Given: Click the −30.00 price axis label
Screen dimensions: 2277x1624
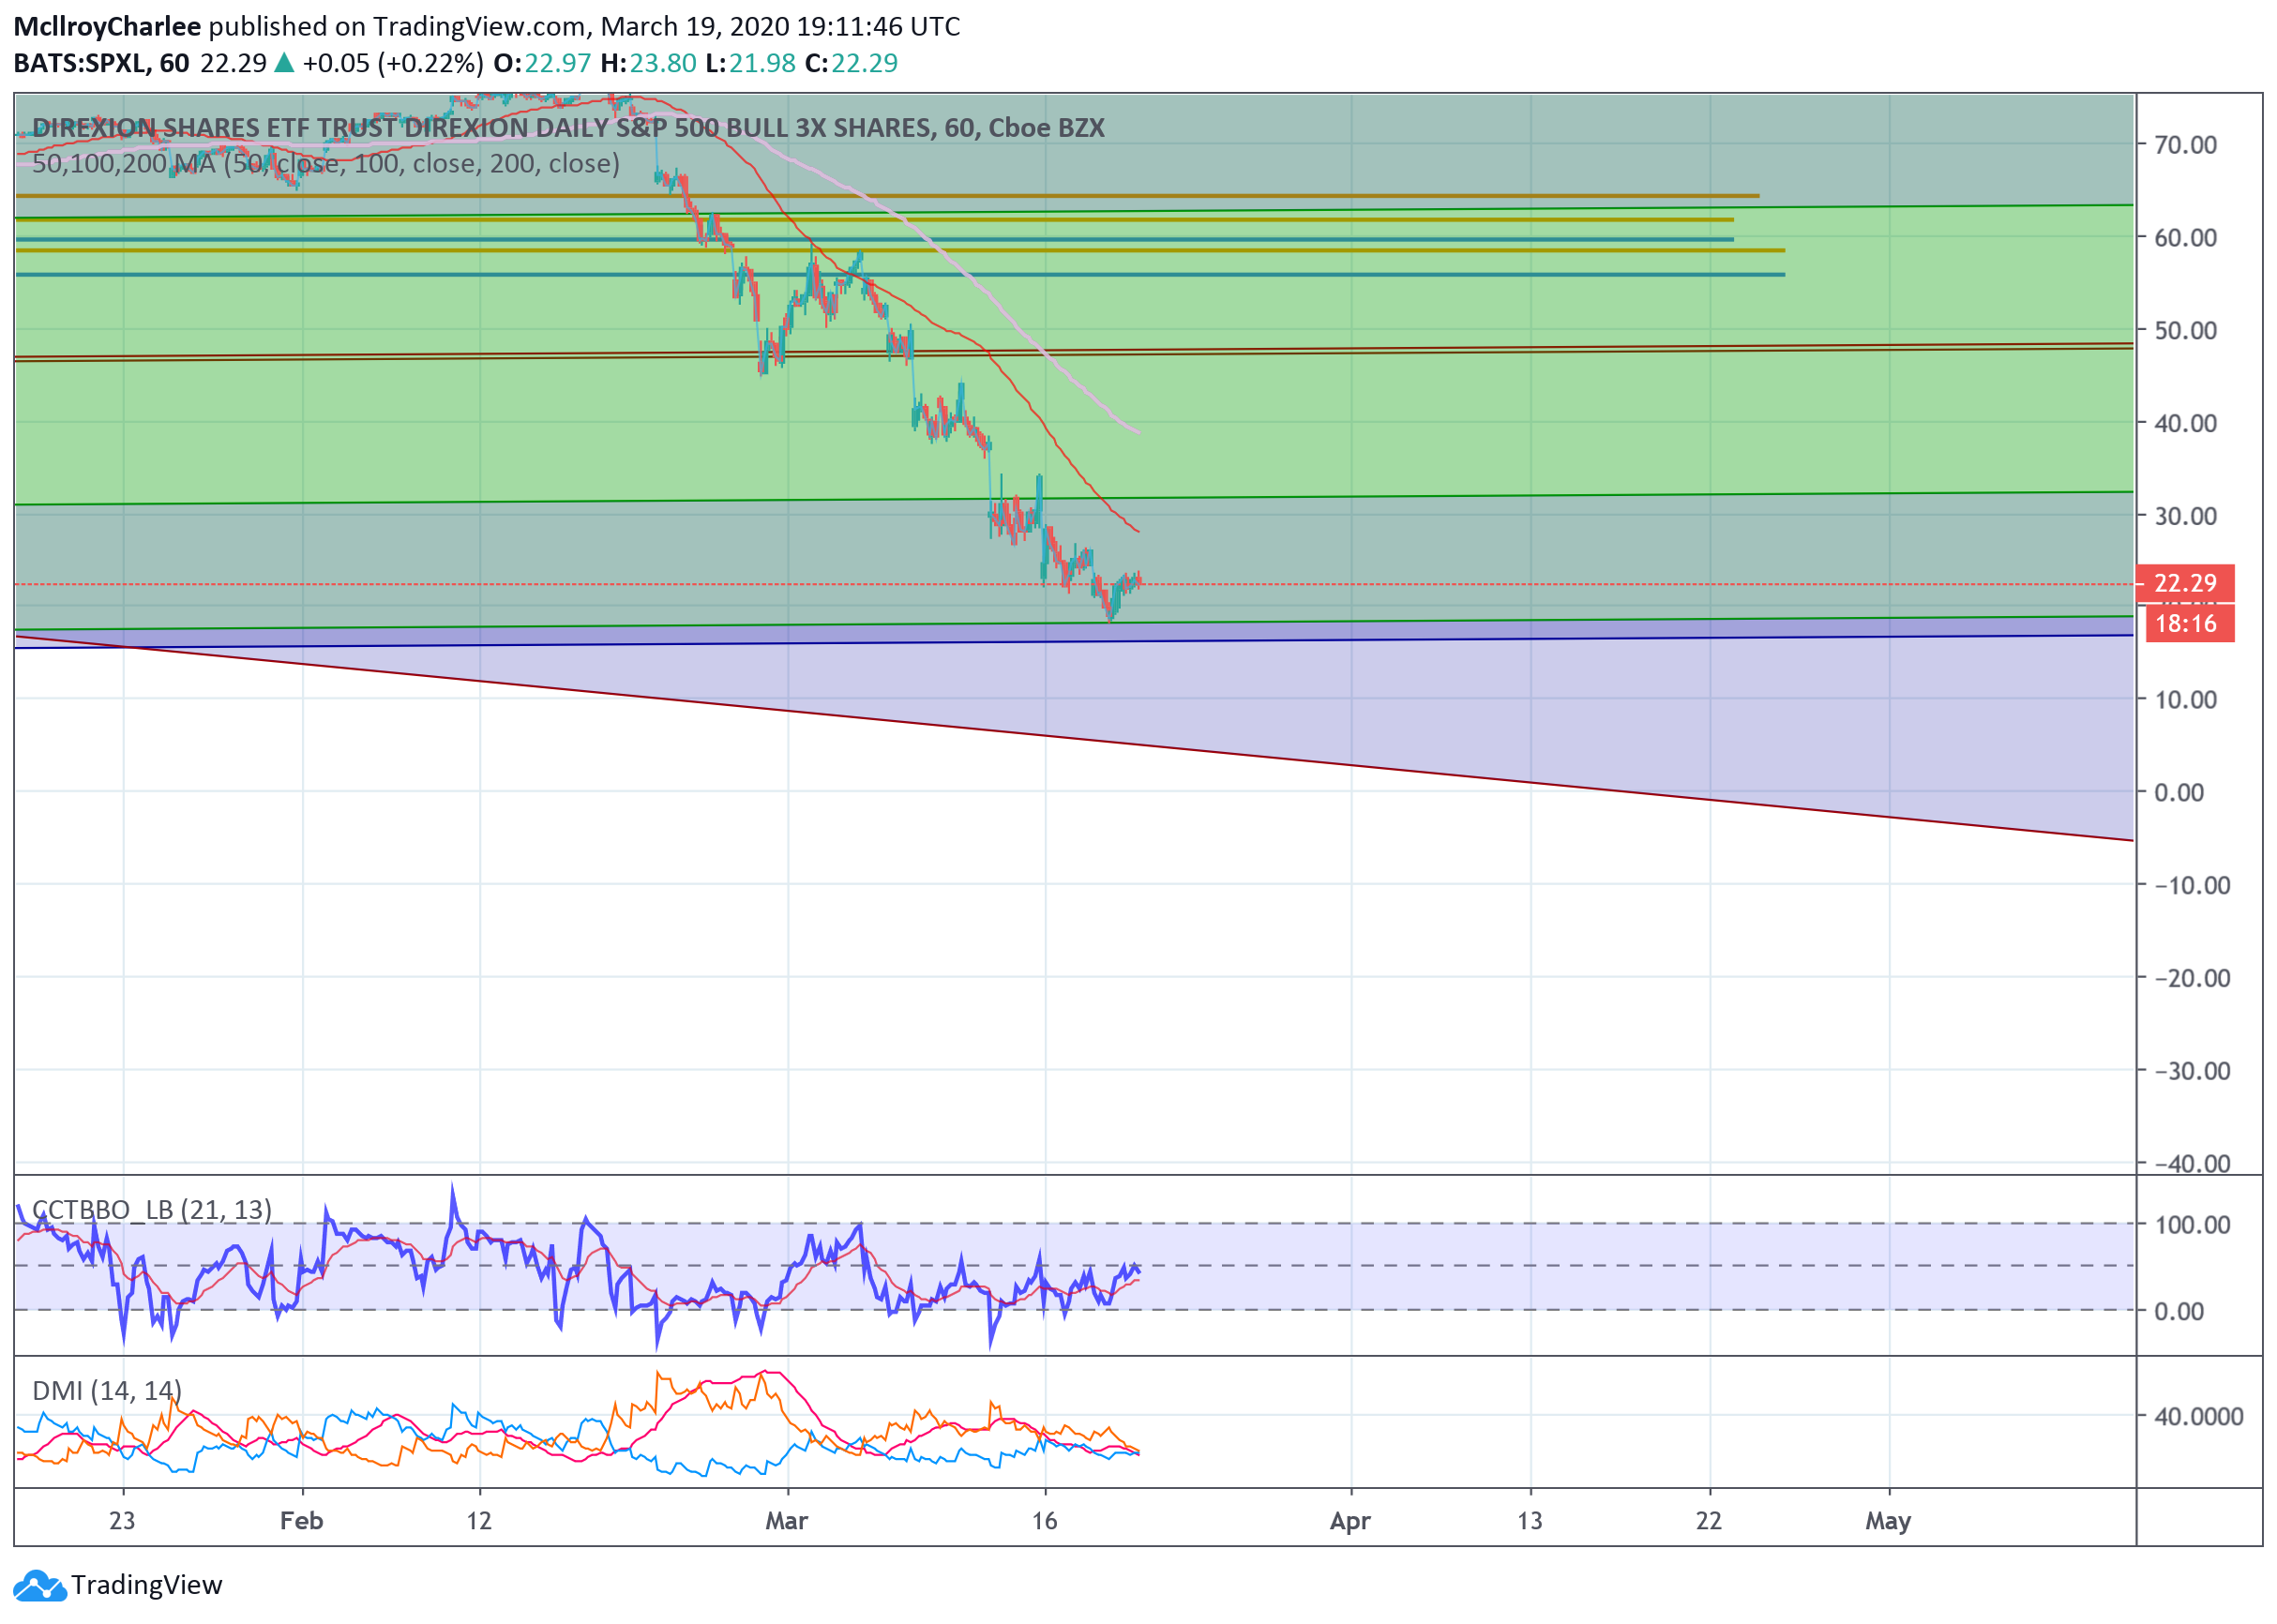Looking at the screenshot, I should (x=2192, y=1072).
